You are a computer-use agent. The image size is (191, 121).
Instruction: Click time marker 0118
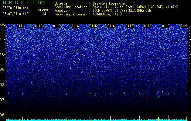148,26
